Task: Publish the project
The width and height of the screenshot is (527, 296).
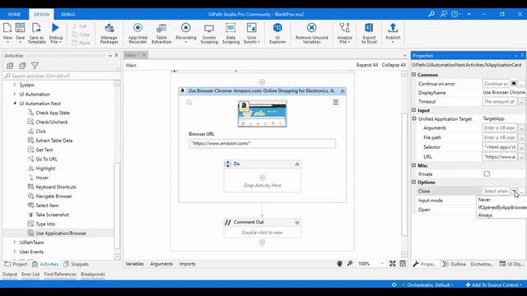Action: coord(393,33)
